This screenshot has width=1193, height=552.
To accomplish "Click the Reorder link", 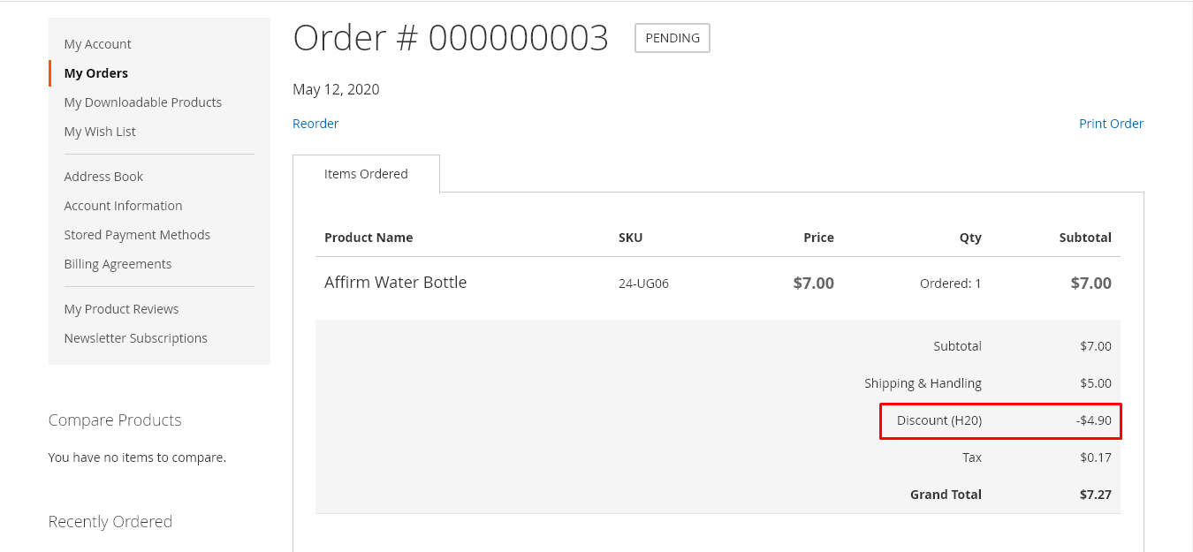I will pyautogui.click(x=315, y=124).
